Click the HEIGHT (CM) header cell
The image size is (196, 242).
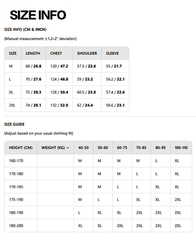[x=21, y=148]
